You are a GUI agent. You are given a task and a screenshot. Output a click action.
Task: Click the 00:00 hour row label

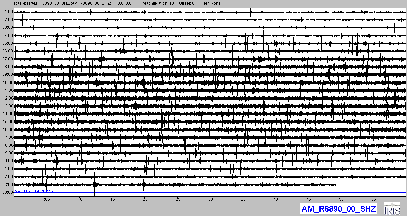coord(7,192)
